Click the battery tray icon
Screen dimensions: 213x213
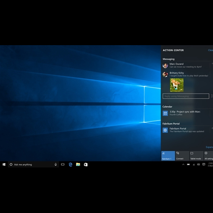pos(188,164)
